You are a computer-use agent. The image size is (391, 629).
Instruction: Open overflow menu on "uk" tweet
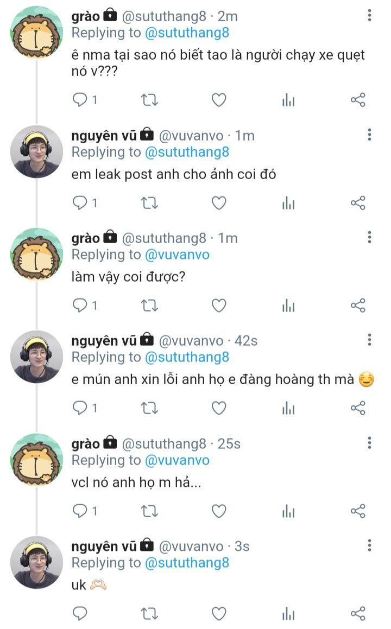(369, 545)
